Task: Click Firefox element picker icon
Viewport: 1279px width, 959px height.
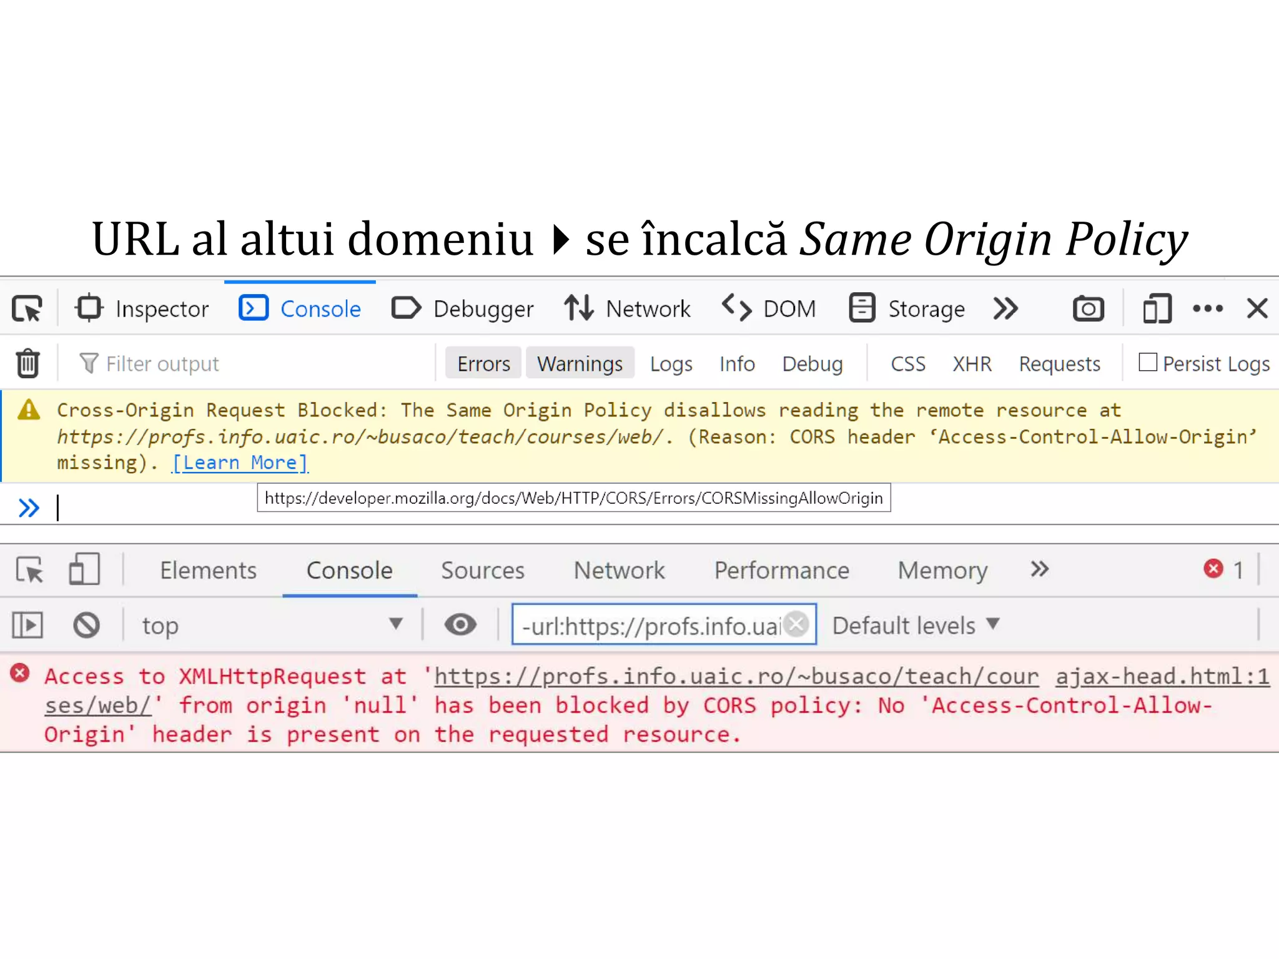Action: [x=27, y=308]
